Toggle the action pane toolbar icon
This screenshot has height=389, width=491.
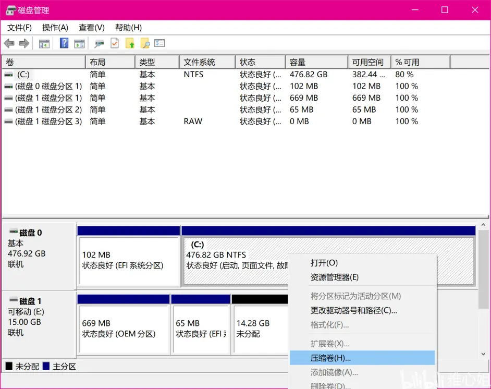79,43
